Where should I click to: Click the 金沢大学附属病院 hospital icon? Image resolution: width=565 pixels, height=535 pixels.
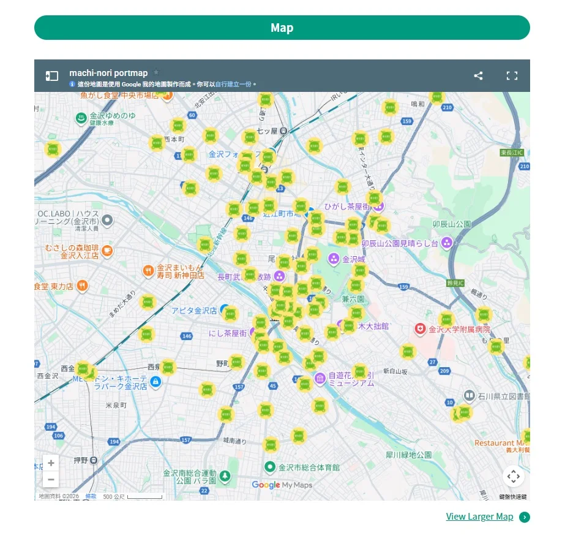point(419,329)
